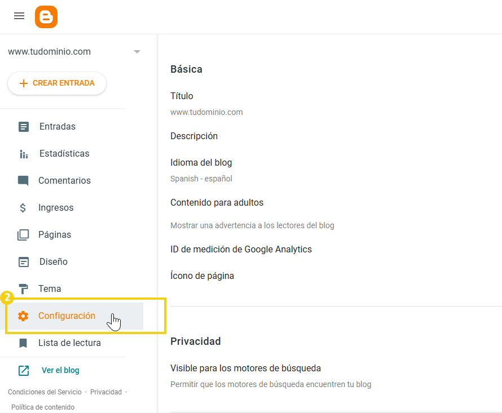
Task: Click the Comentarios speech bubble icon
Action: [23, 181]
